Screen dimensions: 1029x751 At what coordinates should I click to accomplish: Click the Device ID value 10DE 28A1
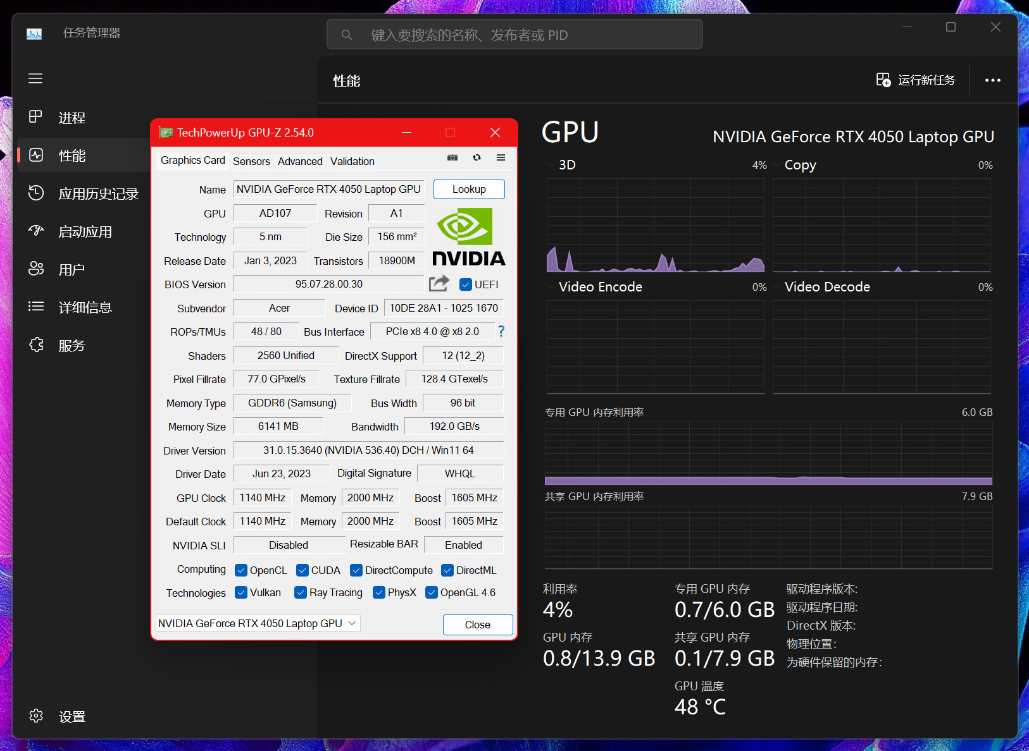444,308
